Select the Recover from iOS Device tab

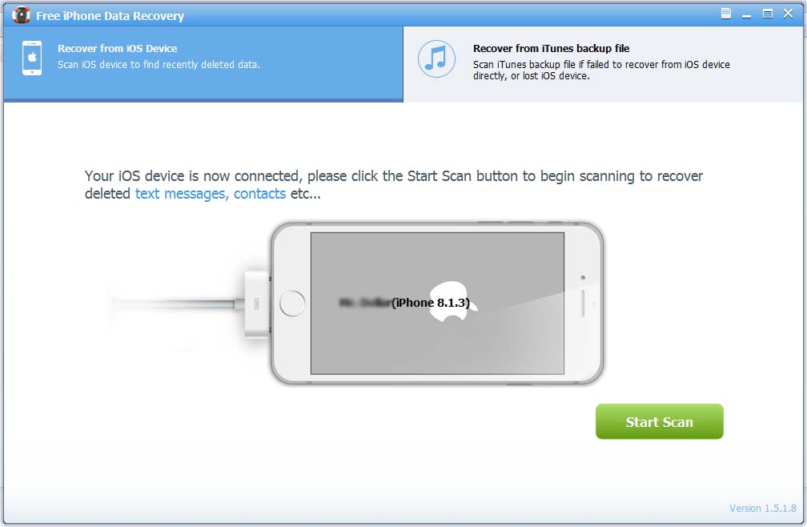click(x=203, y=62)
